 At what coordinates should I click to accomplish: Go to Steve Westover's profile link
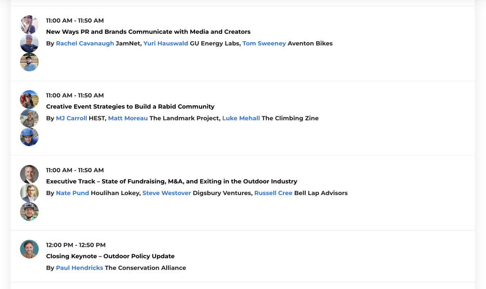167,193
